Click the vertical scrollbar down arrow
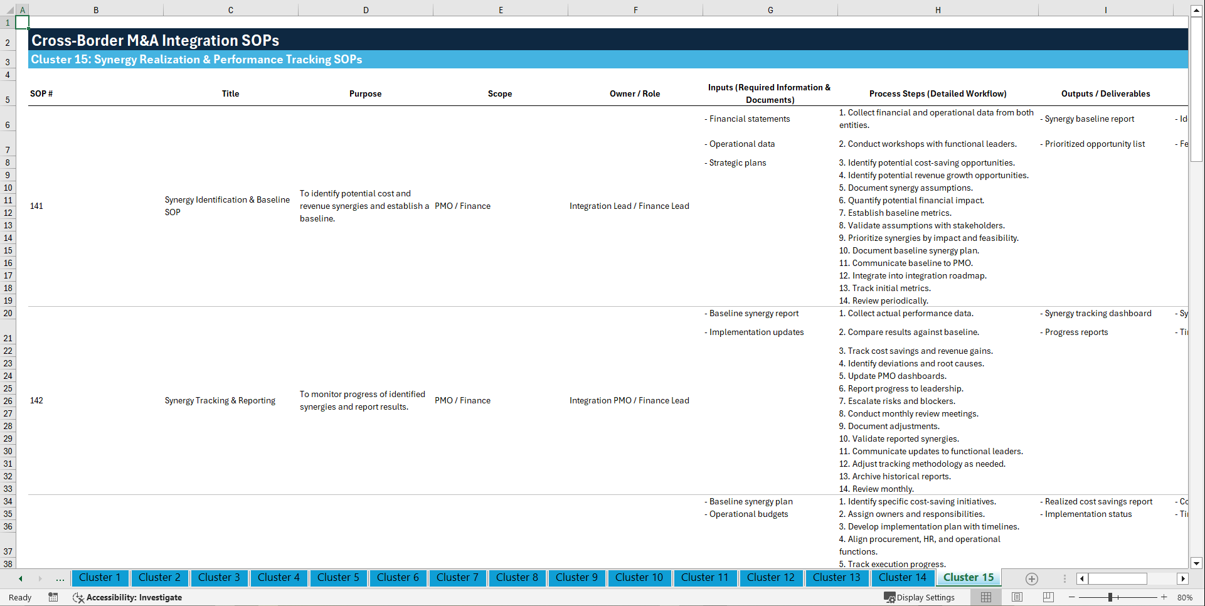This screenshot has width=1205, height=606. [1197, 563]
